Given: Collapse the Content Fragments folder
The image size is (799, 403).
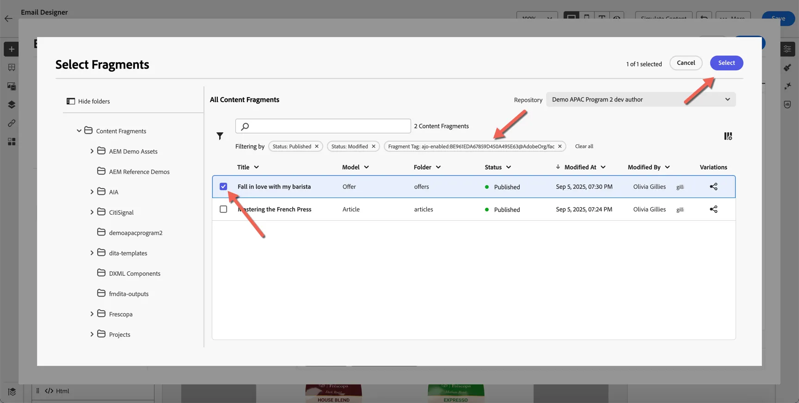Looking at the screenshot, I should click(79, 131).
